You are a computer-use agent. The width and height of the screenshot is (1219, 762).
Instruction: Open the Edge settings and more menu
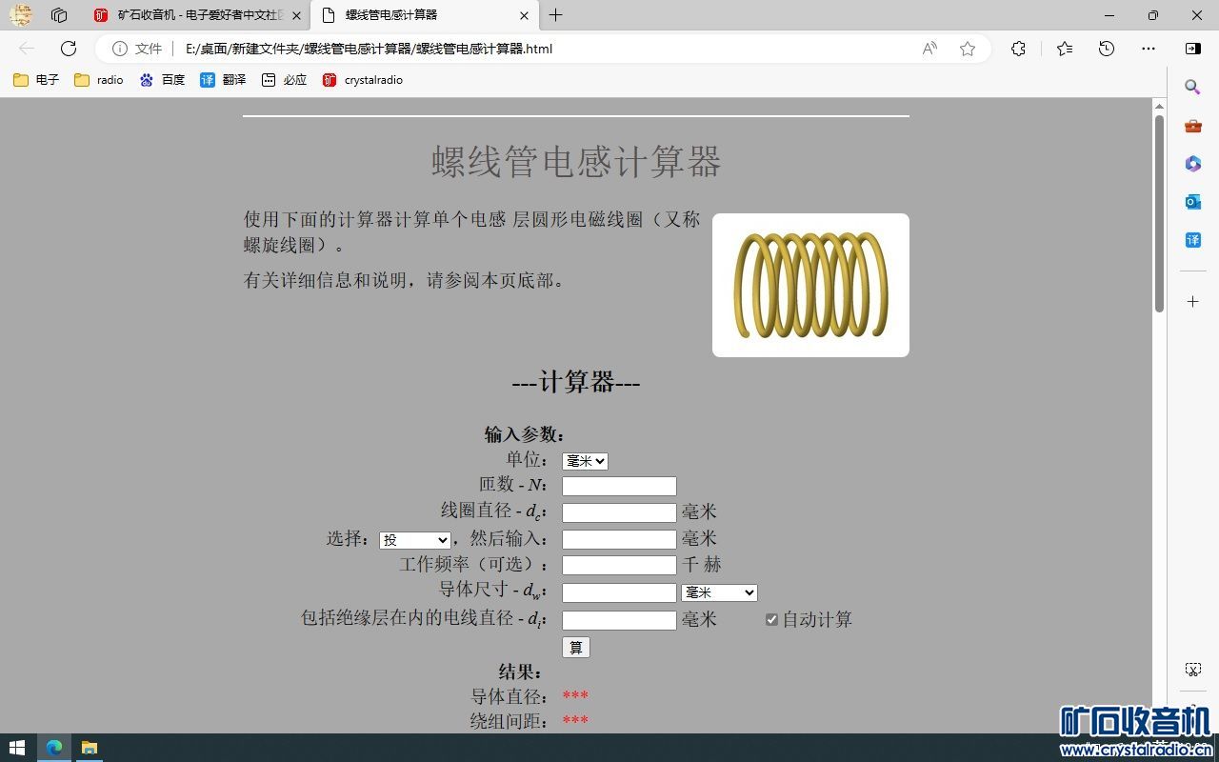[x=1149, y=49]
